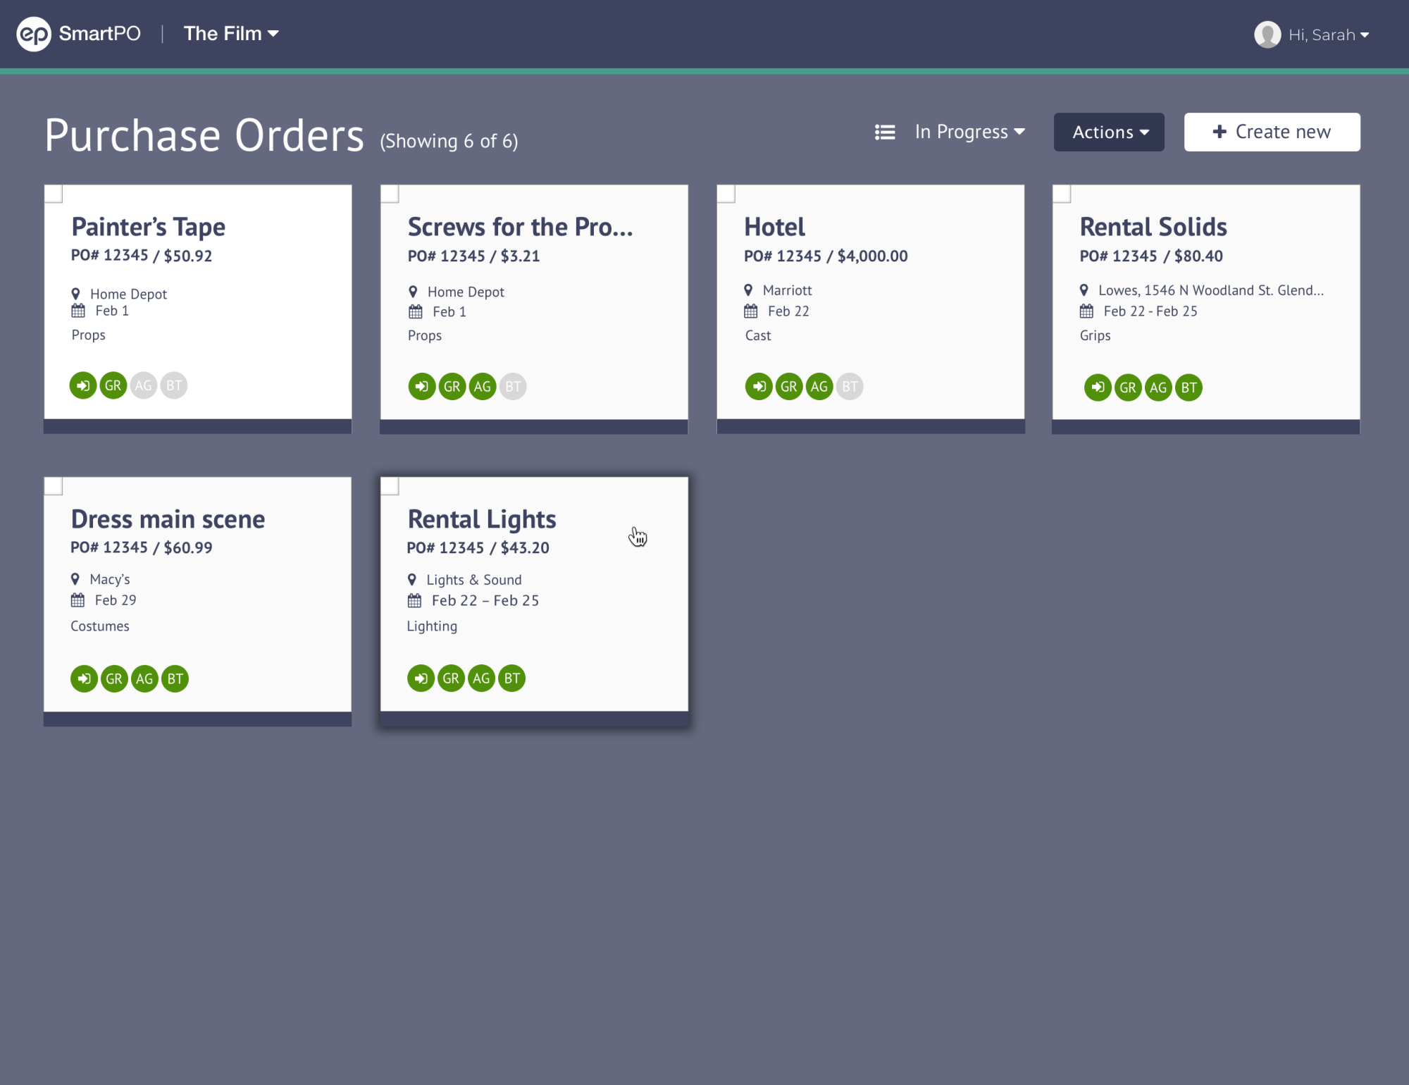1409x1085 pixels.
Task: Select the Painter's Tape card checkbox
Action: [x=54, y=194]
